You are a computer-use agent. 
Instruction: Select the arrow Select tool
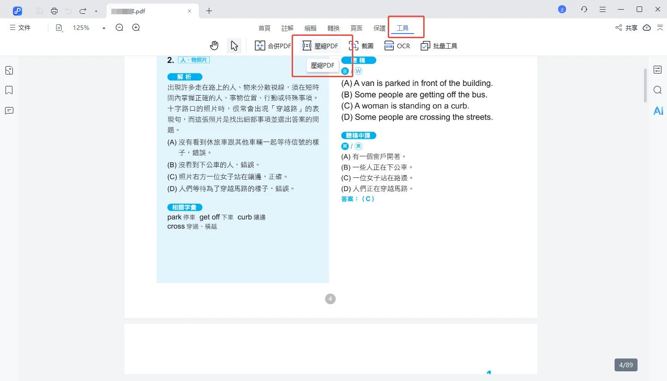click(x=234, y=45)
